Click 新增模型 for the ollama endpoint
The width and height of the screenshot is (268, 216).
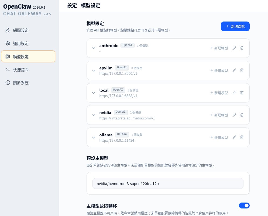[219, 137]
